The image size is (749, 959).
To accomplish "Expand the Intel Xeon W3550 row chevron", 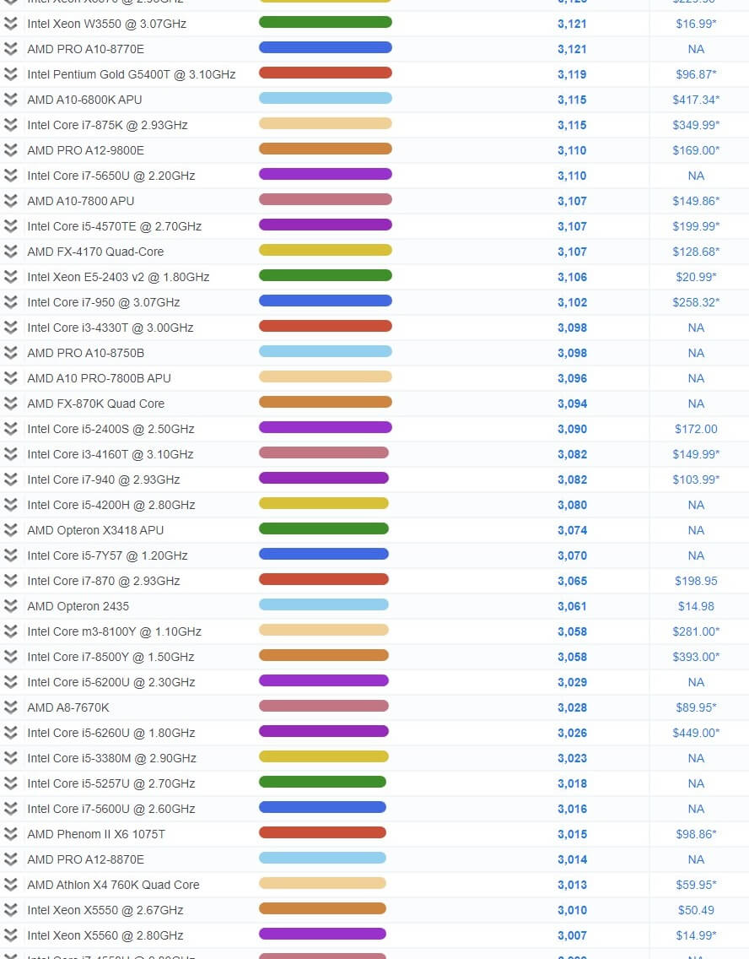I will [10, 24].
